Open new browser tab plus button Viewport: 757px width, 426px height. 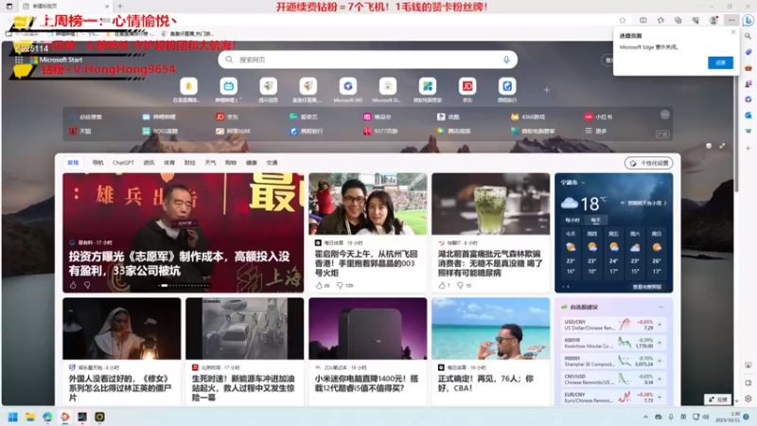[120, 6]
